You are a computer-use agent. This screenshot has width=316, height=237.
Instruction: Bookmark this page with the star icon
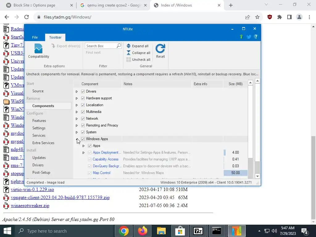(257, 17)
